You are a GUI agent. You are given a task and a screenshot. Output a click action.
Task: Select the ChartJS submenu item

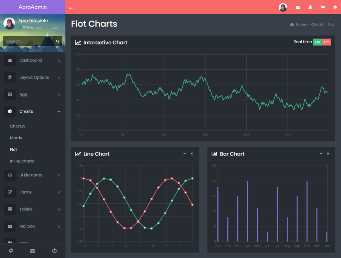pyautogui.click(x=18, y=126)
